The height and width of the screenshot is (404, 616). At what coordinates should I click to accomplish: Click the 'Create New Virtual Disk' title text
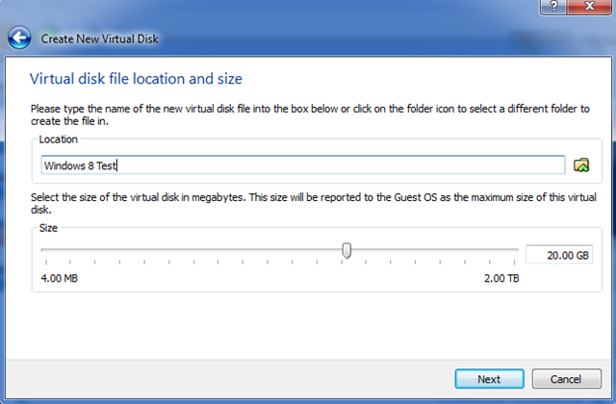coord(100,38)
